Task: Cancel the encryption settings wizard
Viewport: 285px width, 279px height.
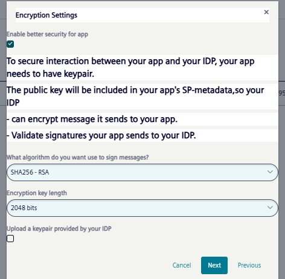Action: click(182, 265)
